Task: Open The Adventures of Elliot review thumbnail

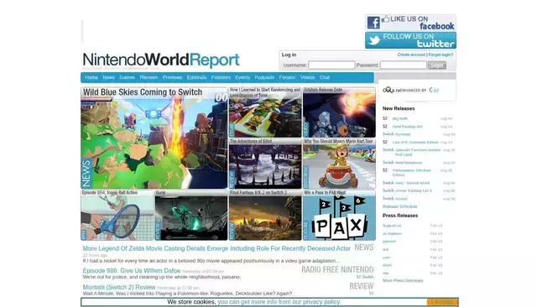Action: pyautogui.click(x=265, y=164)
